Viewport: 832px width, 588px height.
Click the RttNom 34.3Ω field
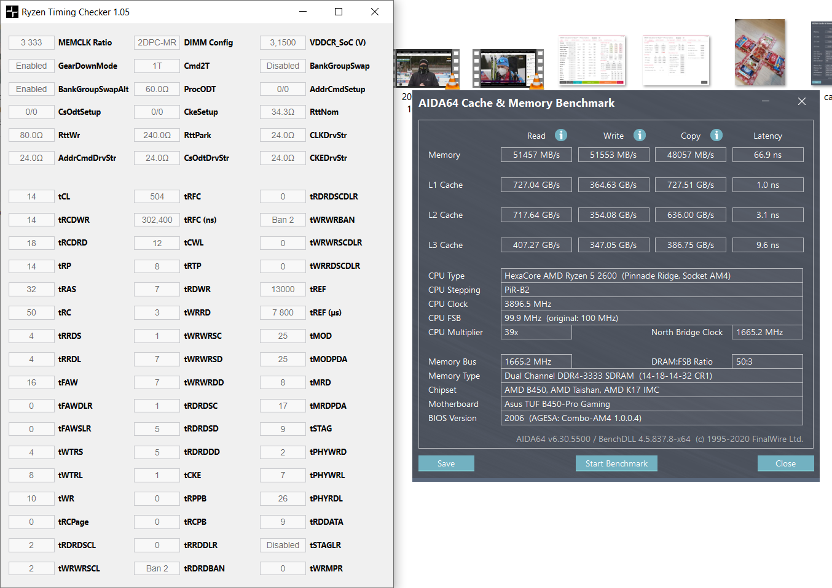283,112
